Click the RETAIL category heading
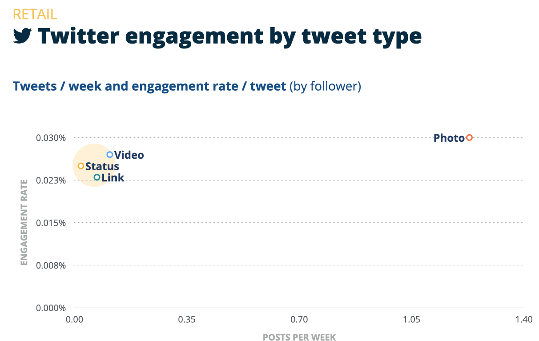539x341 pixels. pyautogui.click(x=35, y=14)
